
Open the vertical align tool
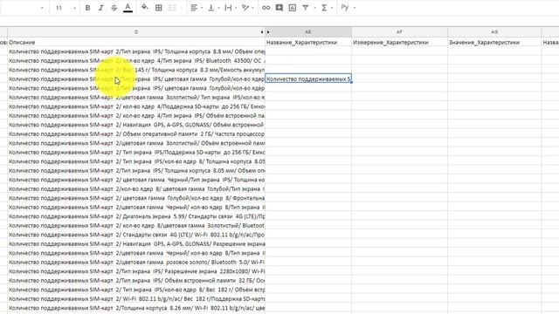click(x=211, y=8)
